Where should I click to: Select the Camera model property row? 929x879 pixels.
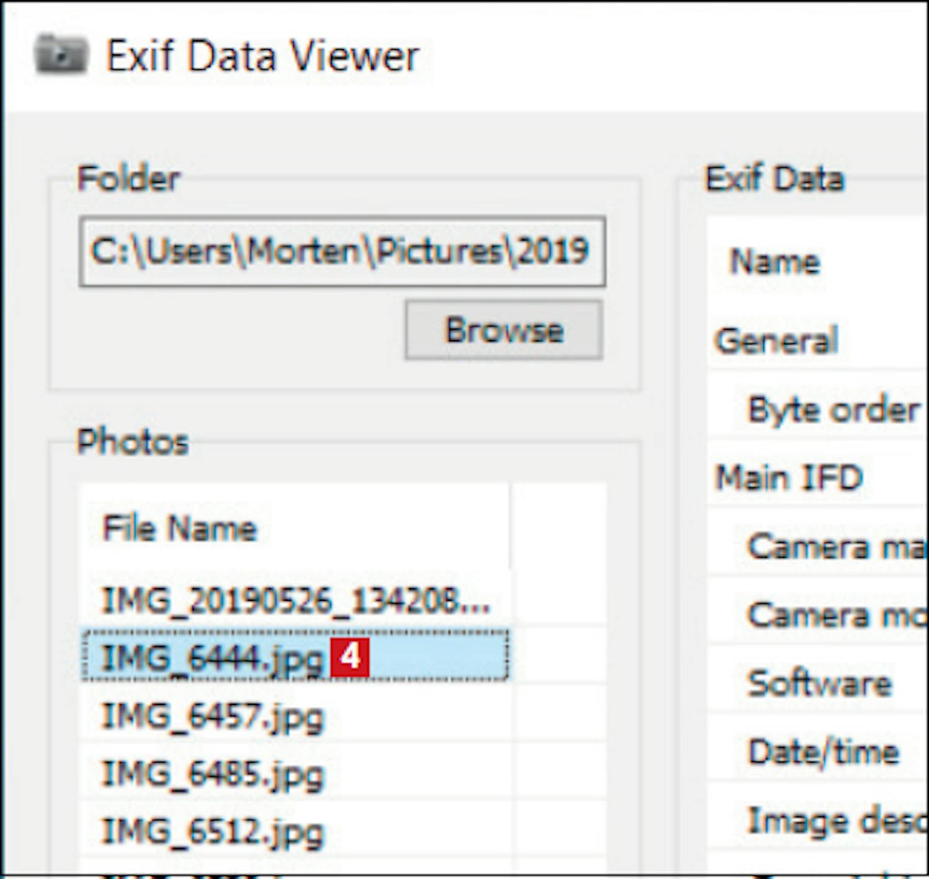coord(836,615)
